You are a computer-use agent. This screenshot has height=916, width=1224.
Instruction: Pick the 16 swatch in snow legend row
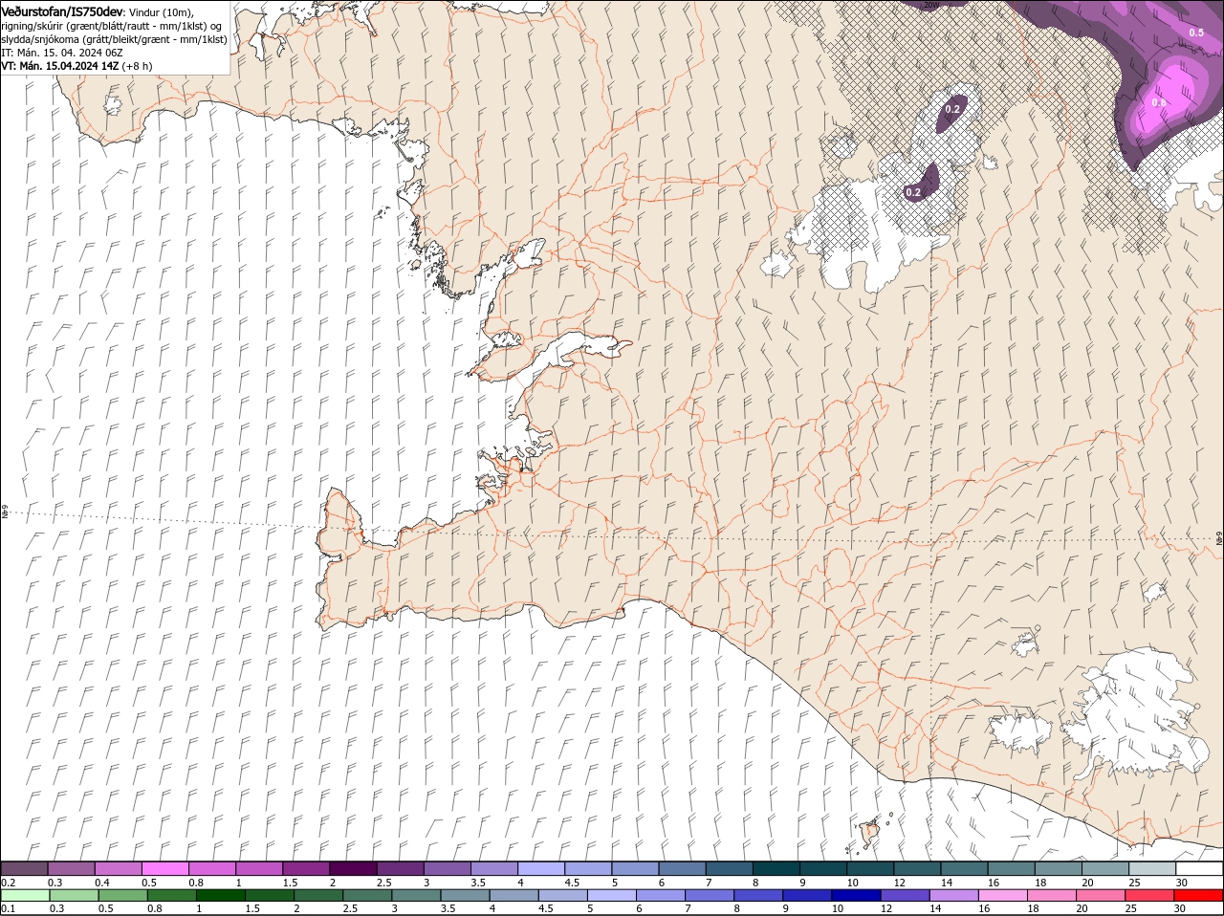pos(1012,868)
